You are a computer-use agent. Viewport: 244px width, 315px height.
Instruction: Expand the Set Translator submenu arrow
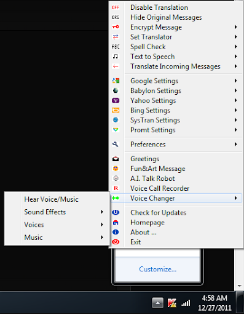[x=236, y=37]
